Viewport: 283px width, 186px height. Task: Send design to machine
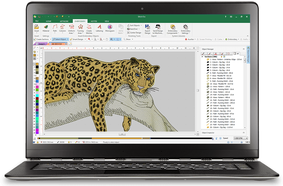point(158,29)
